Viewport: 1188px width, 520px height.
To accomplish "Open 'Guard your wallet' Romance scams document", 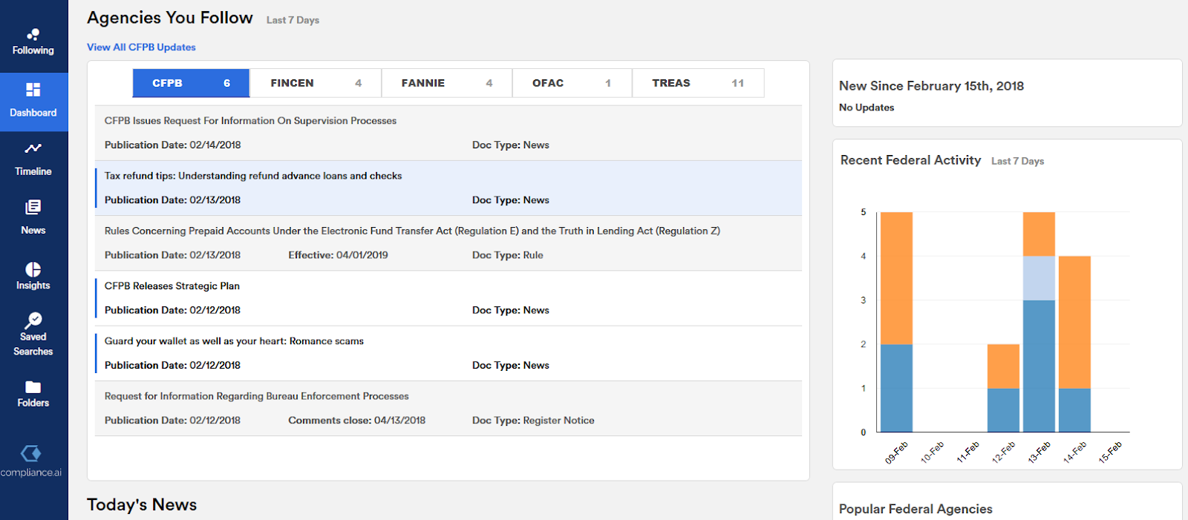I will (234, 341).
